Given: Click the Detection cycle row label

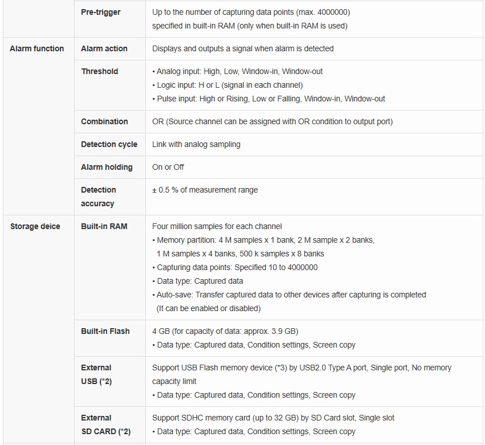Looking at the screenshot, I should click(109, 144).
